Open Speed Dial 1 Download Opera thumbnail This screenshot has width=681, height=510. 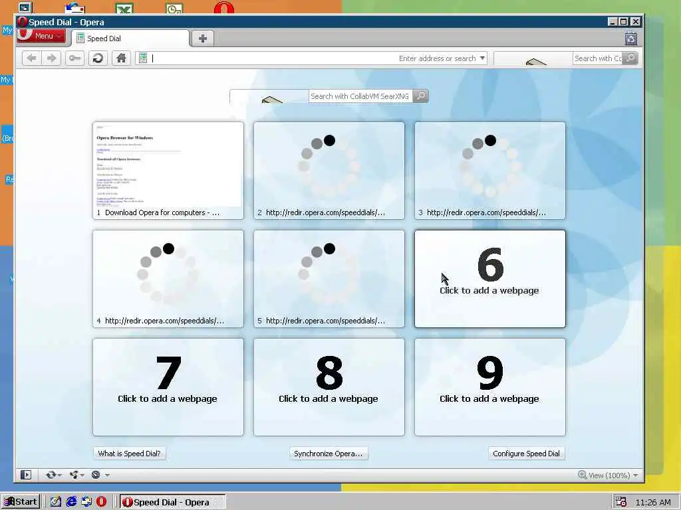168,171
